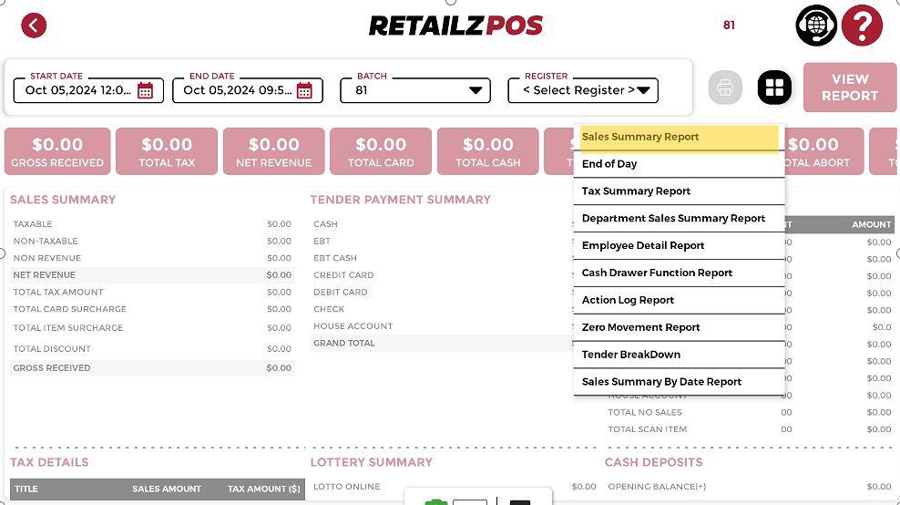Click the Taxable row in Sales Summary
This screenshot has height=505, width=900.
152,224
